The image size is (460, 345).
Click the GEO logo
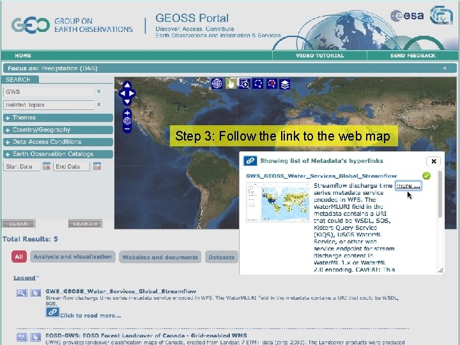pos(31,25)
